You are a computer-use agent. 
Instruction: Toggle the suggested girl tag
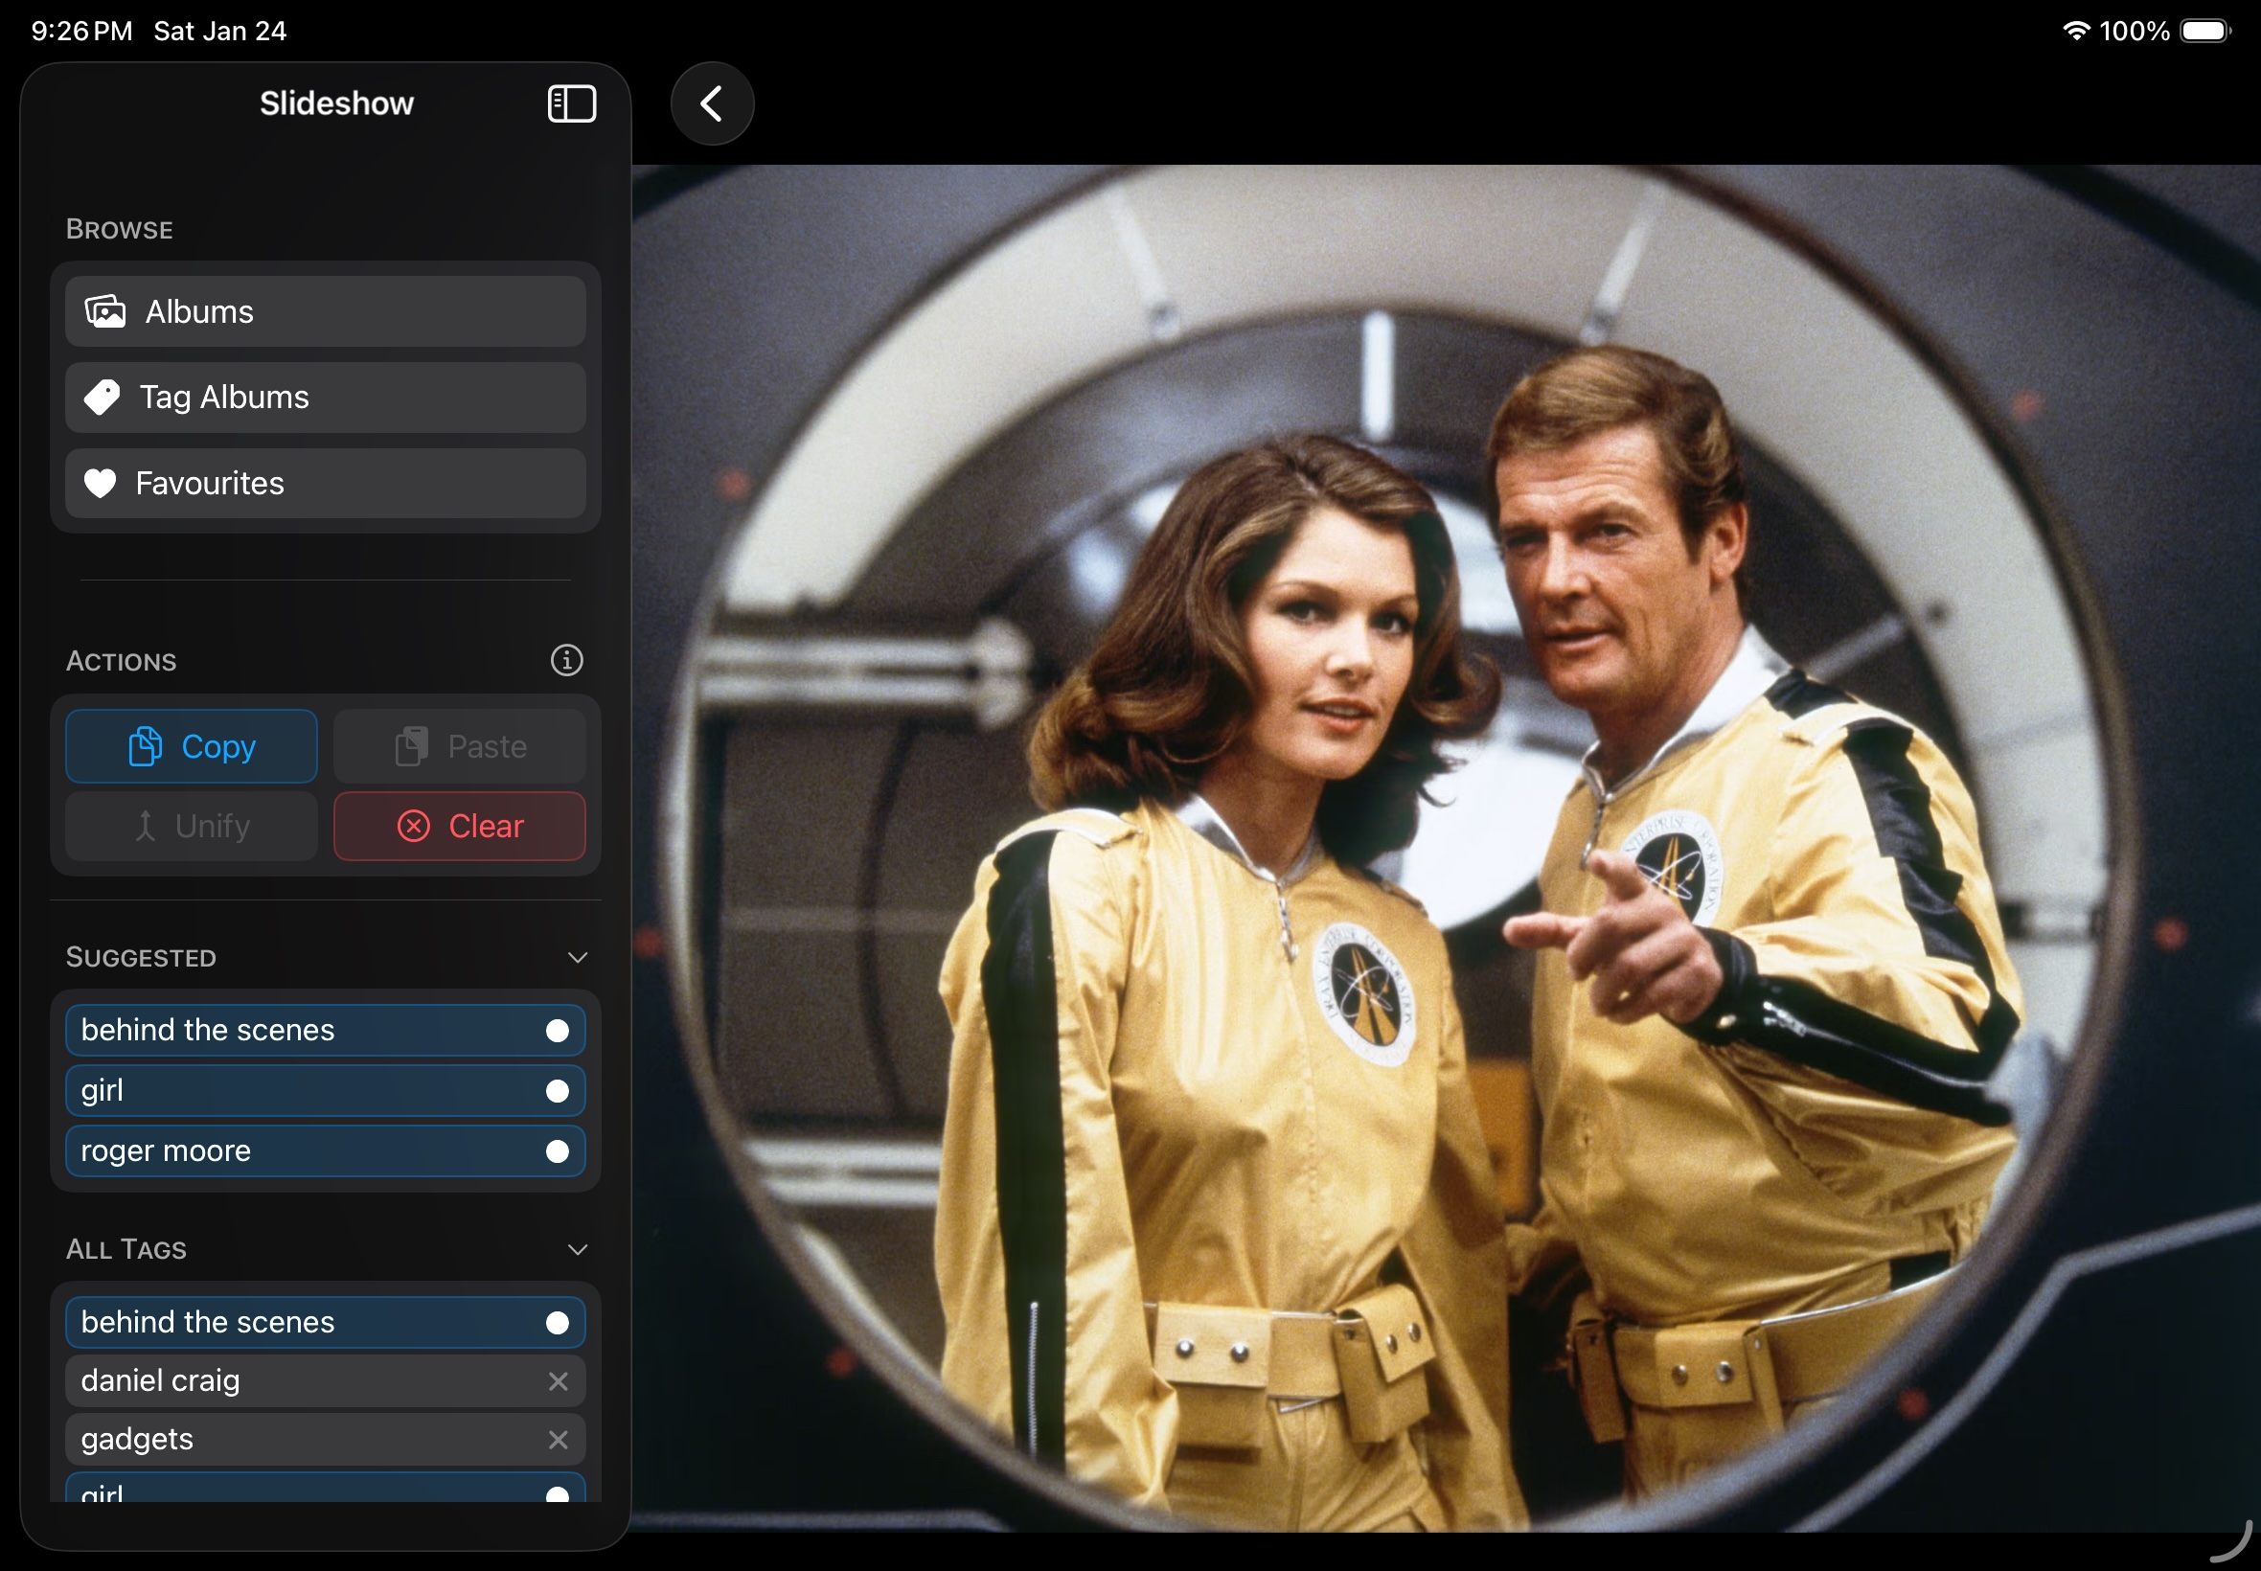[325, 1091]
